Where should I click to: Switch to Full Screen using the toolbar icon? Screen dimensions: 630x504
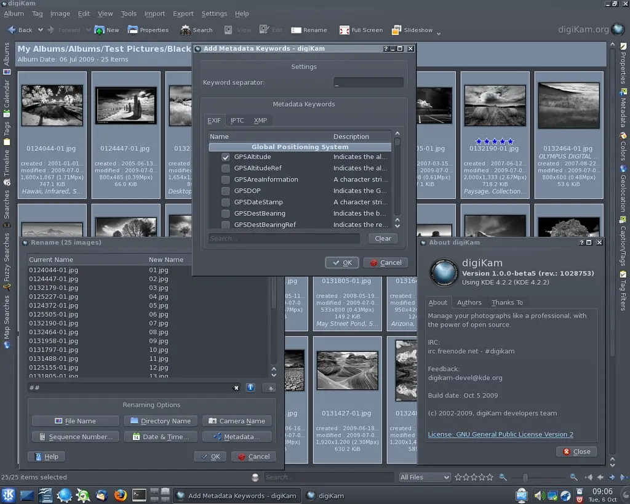361,30
